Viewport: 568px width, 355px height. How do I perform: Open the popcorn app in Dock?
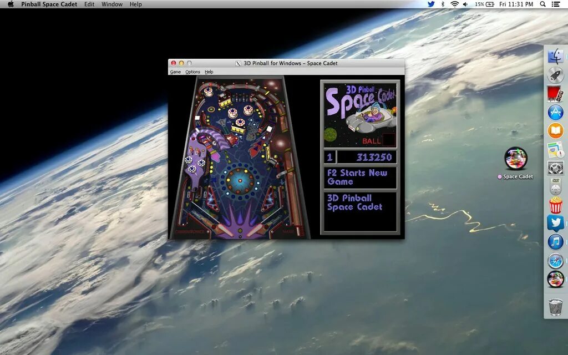click(555, 205)
